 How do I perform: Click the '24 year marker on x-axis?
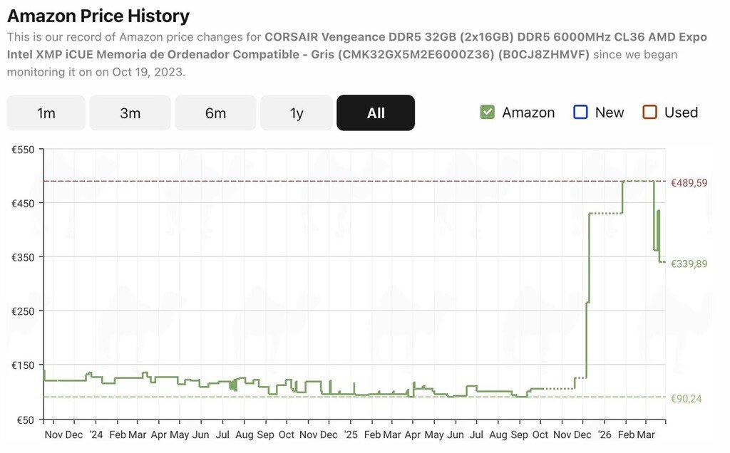tap(96, 434)
